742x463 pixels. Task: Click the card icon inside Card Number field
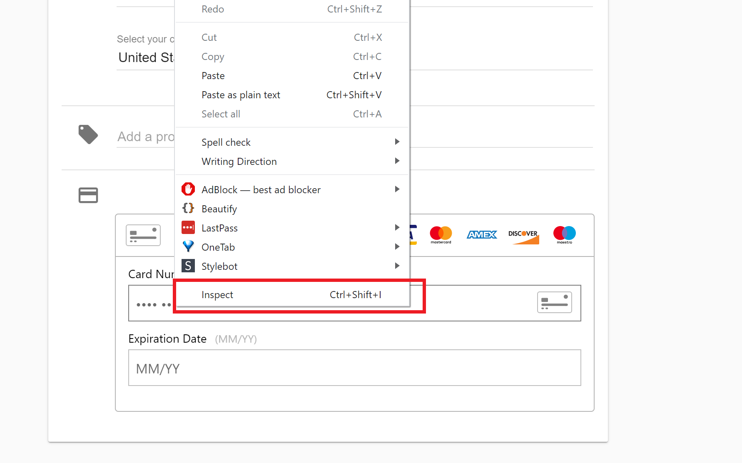(555, 302)
